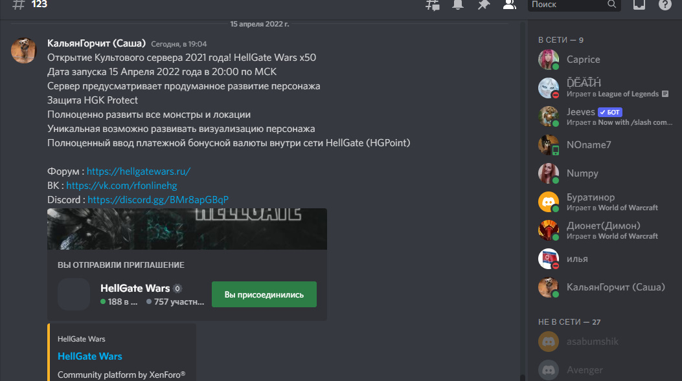682x381 pixels.
Task: Click 'ВЫ ОТПРАВИЛИ ПРИГЛАШЕНИЕ' invite label
Action: click(x=121, y=265)
